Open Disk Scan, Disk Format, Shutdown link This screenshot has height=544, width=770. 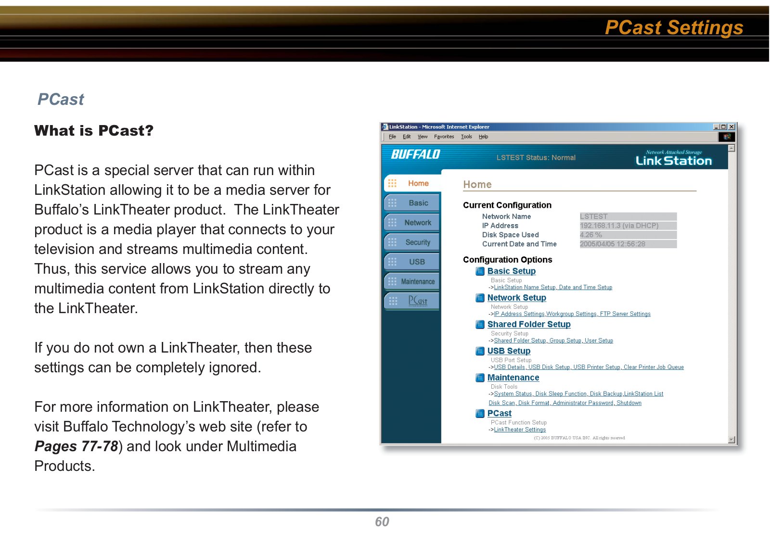(565, 403)
